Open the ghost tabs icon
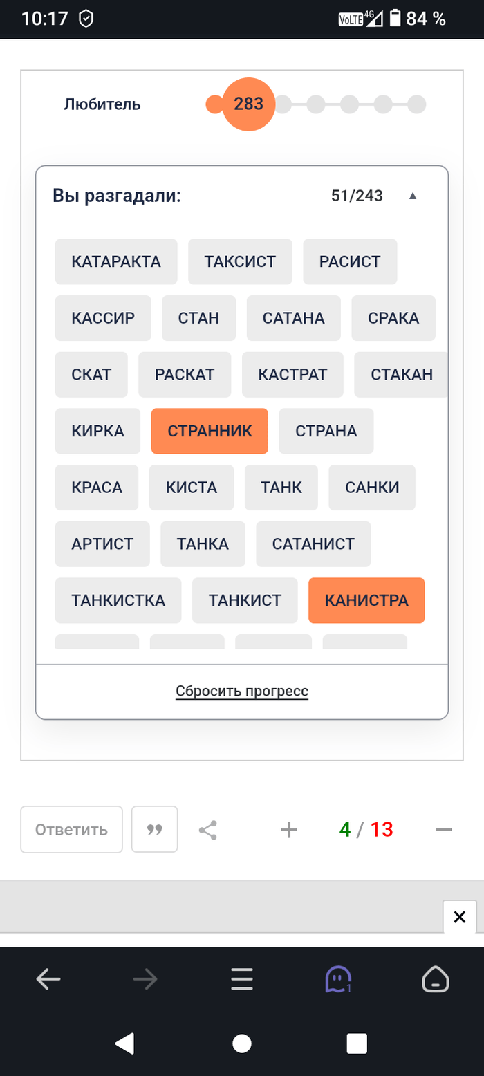Image resolution: width=484 pixels, height=1076 pixels. click(338, 979)
